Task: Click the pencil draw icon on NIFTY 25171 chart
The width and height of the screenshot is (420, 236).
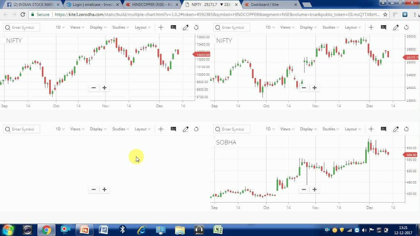Action: tap(396, 28)
